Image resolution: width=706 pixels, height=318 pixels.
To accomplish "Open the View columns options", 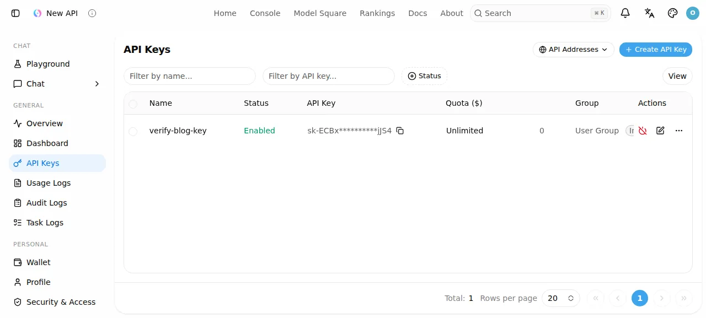I will [677, 76].
